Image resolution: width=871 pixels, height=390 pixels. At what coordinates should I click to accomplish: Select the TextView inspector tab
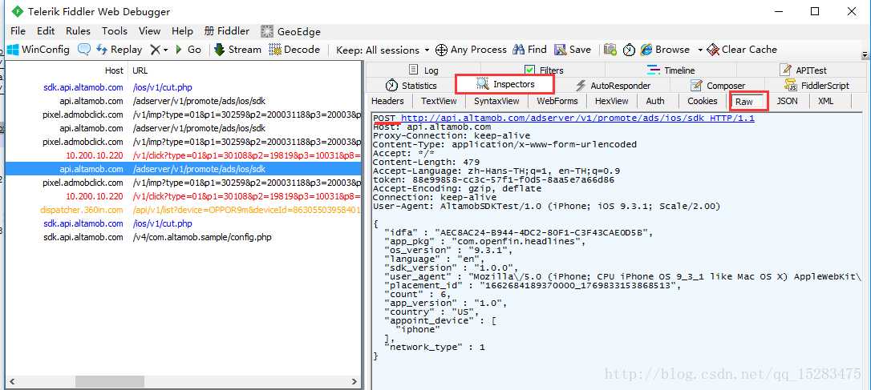(438, 101)
